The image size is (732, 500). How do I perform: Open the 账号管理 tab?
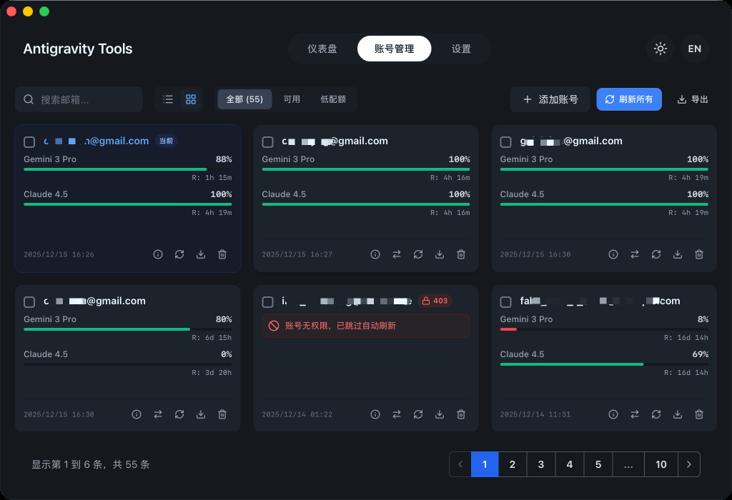point(394,49)
